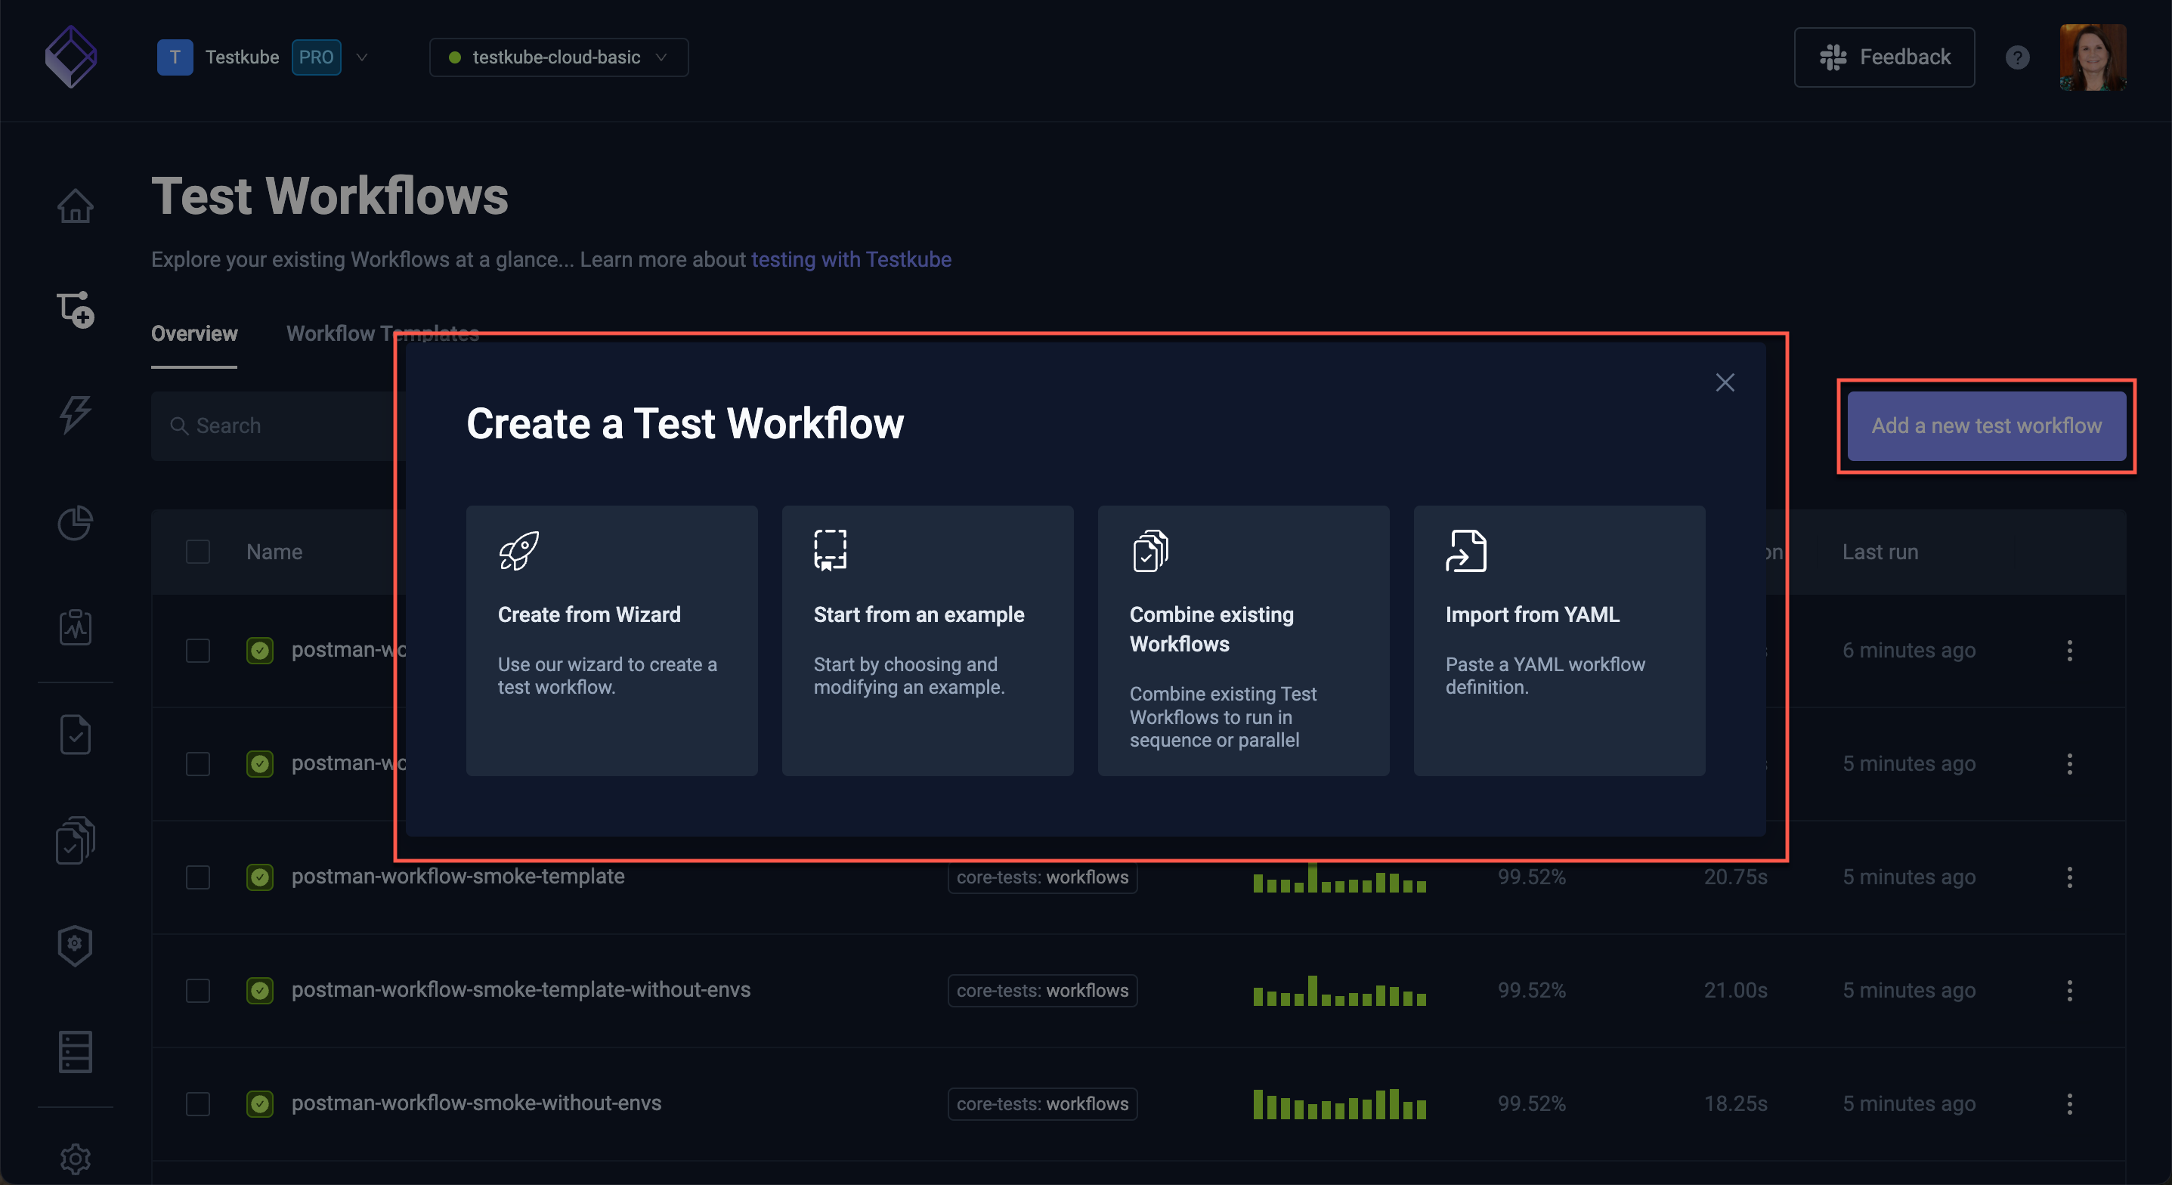Tick checkbox for the 6 minutes ago row

pos(197,650)
